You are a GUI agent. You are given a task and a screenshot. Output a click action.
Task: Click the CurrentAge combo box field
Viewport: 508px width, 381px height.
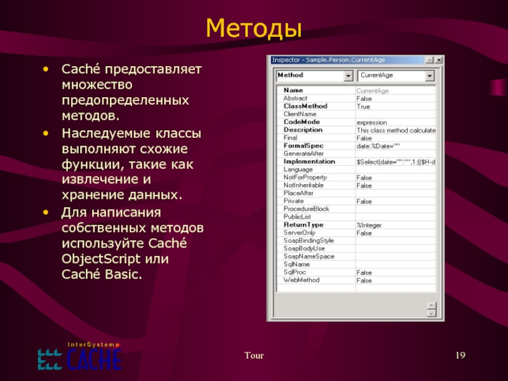pyautogui.click(x=396, y=76)
